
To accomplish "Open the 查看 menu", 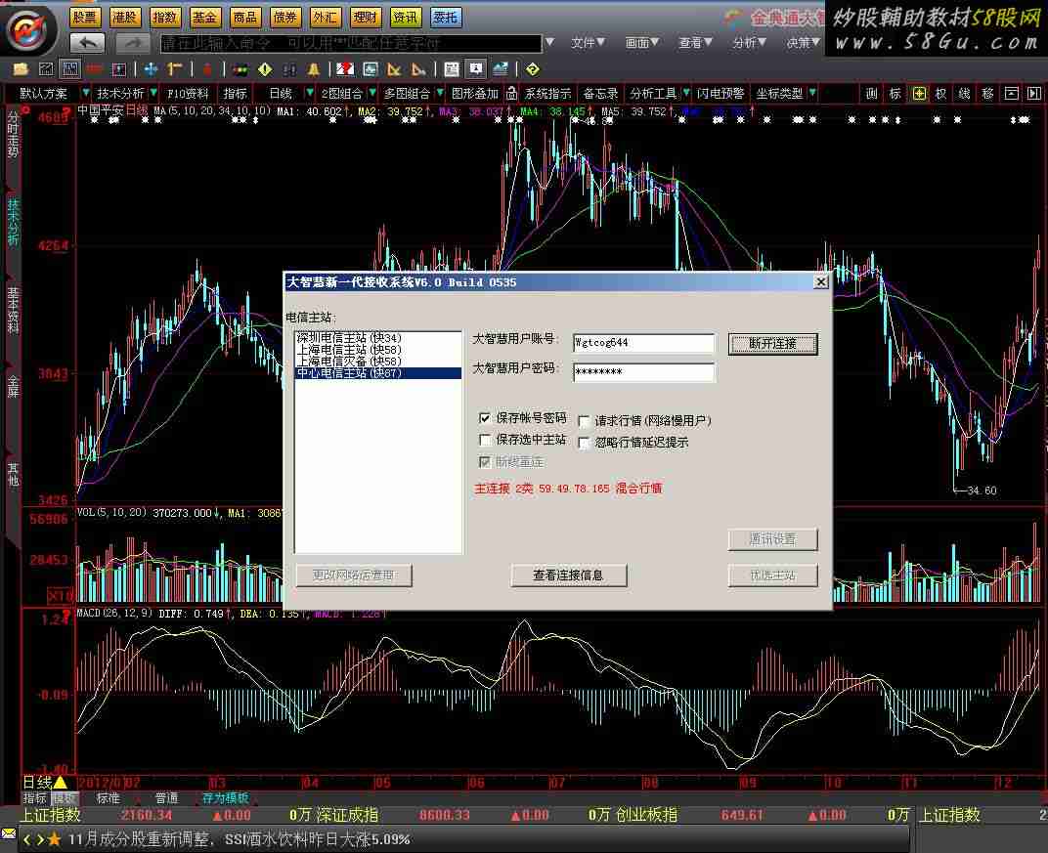I will (x=695, y=43).
